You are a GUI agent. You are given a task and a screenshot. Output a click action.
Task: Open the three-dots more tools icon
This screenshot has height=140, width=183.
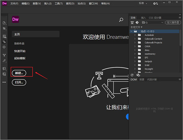coord(4,82)
